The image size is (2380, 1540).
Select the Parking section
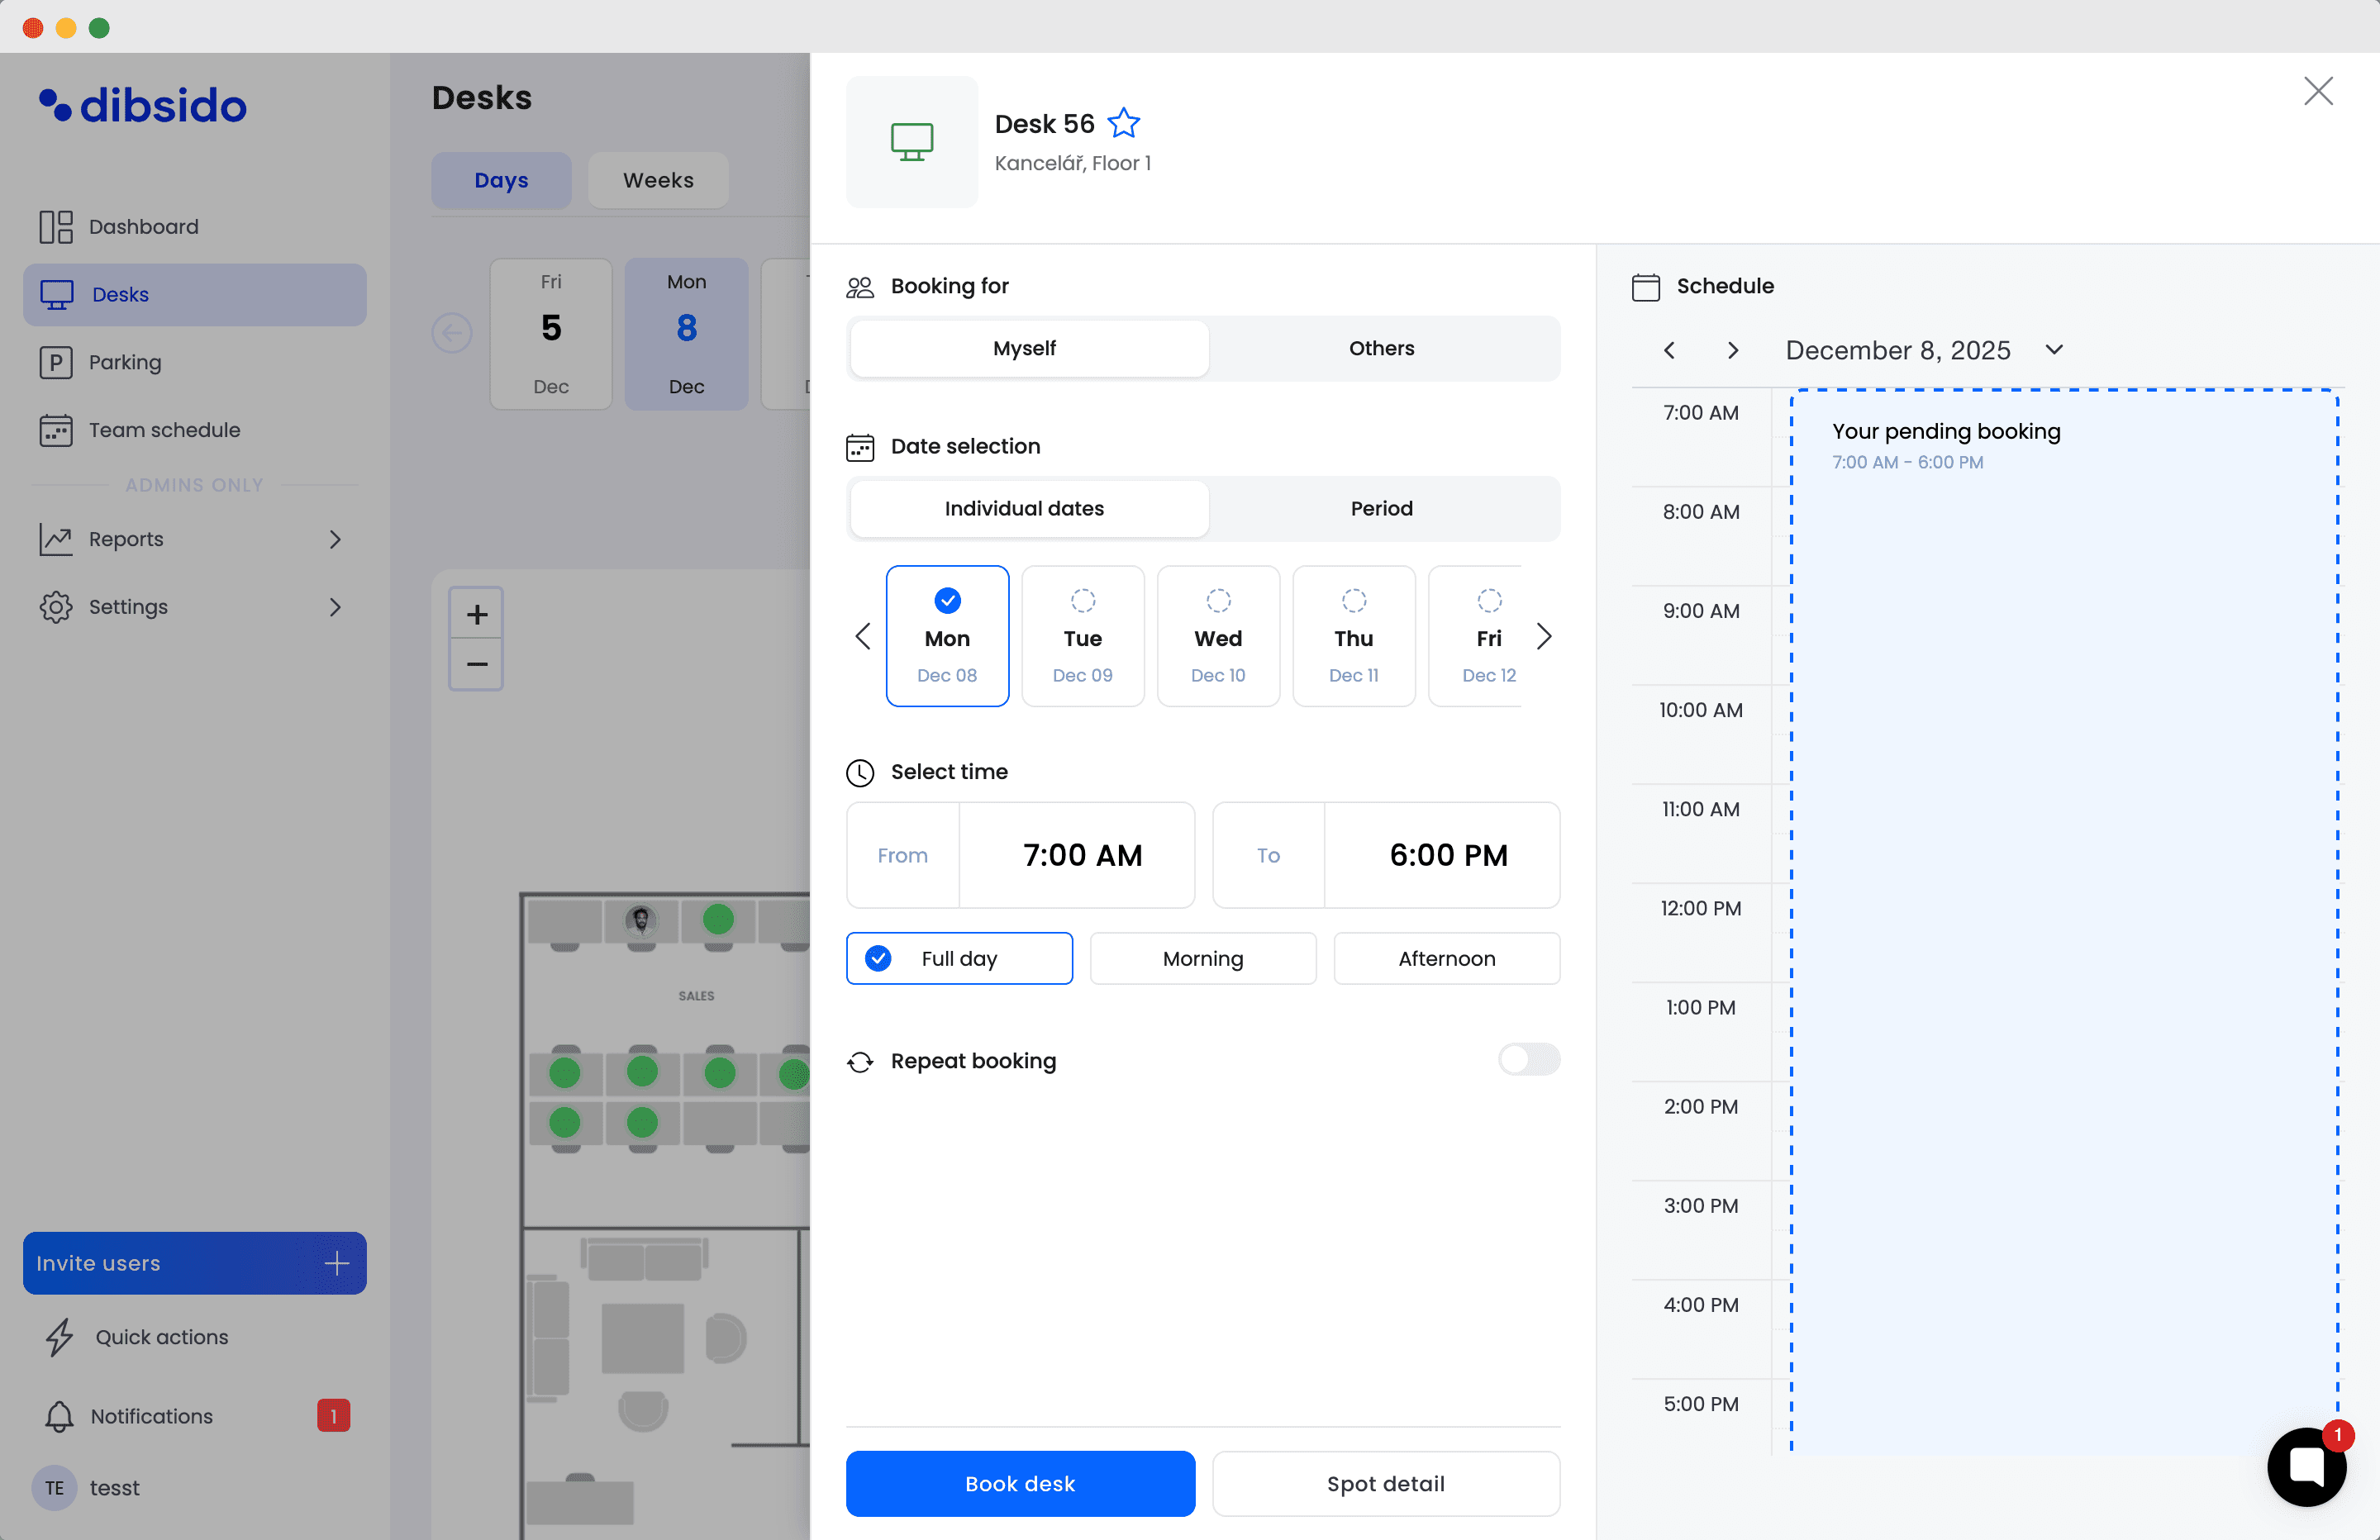(124, 362)
